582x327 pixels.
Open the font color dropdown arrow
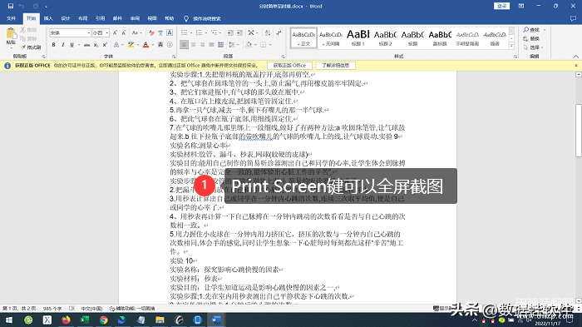(152, 45)
